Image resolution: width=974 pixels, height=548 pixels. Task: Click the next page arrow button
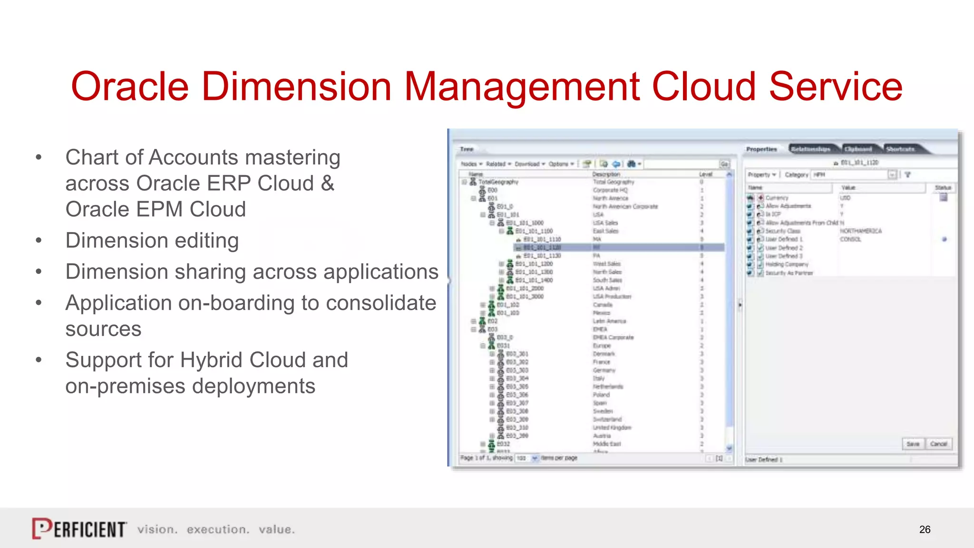(729, 458)
